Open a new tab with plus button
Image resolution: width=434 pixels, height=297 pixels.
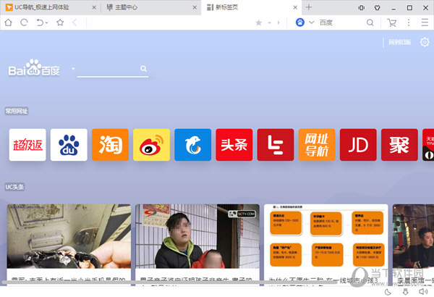click(309, 7)
